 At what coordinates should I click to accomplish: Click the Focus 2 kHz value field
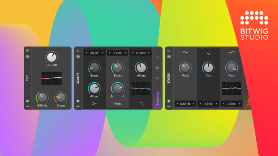point(231,104)
